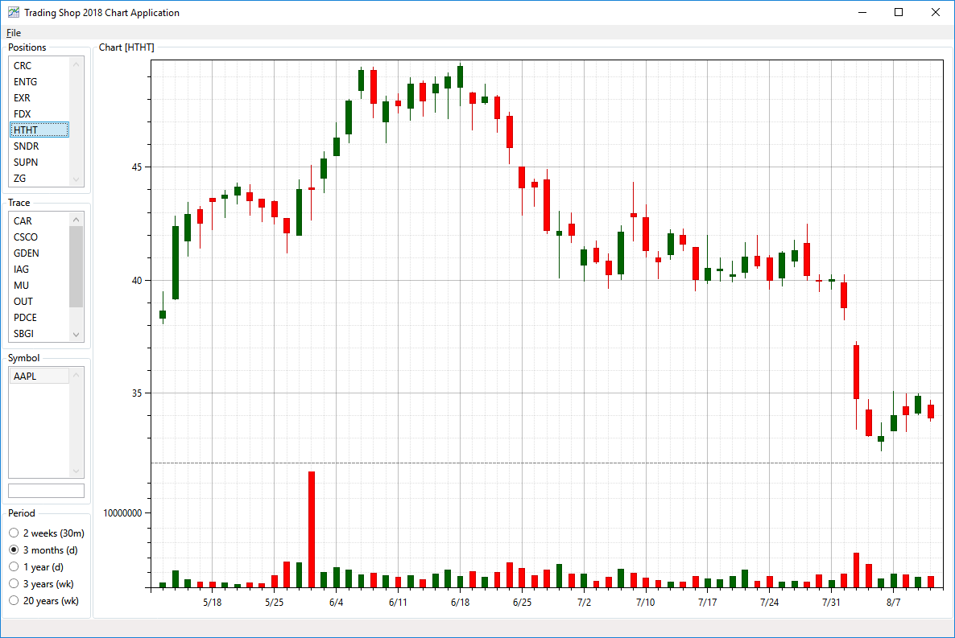Select CRC in Positions list
The width and height of the screenshot is (955, 638).
tap(39, 66)
